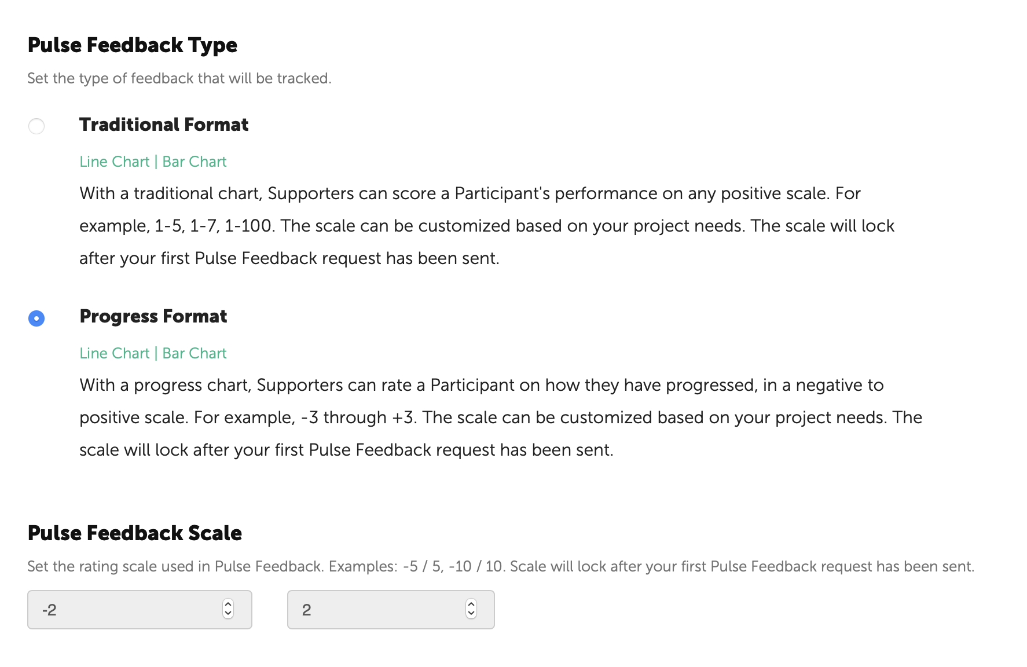
Task: Click the progress chart description paragraph
Action: [500, 417]
